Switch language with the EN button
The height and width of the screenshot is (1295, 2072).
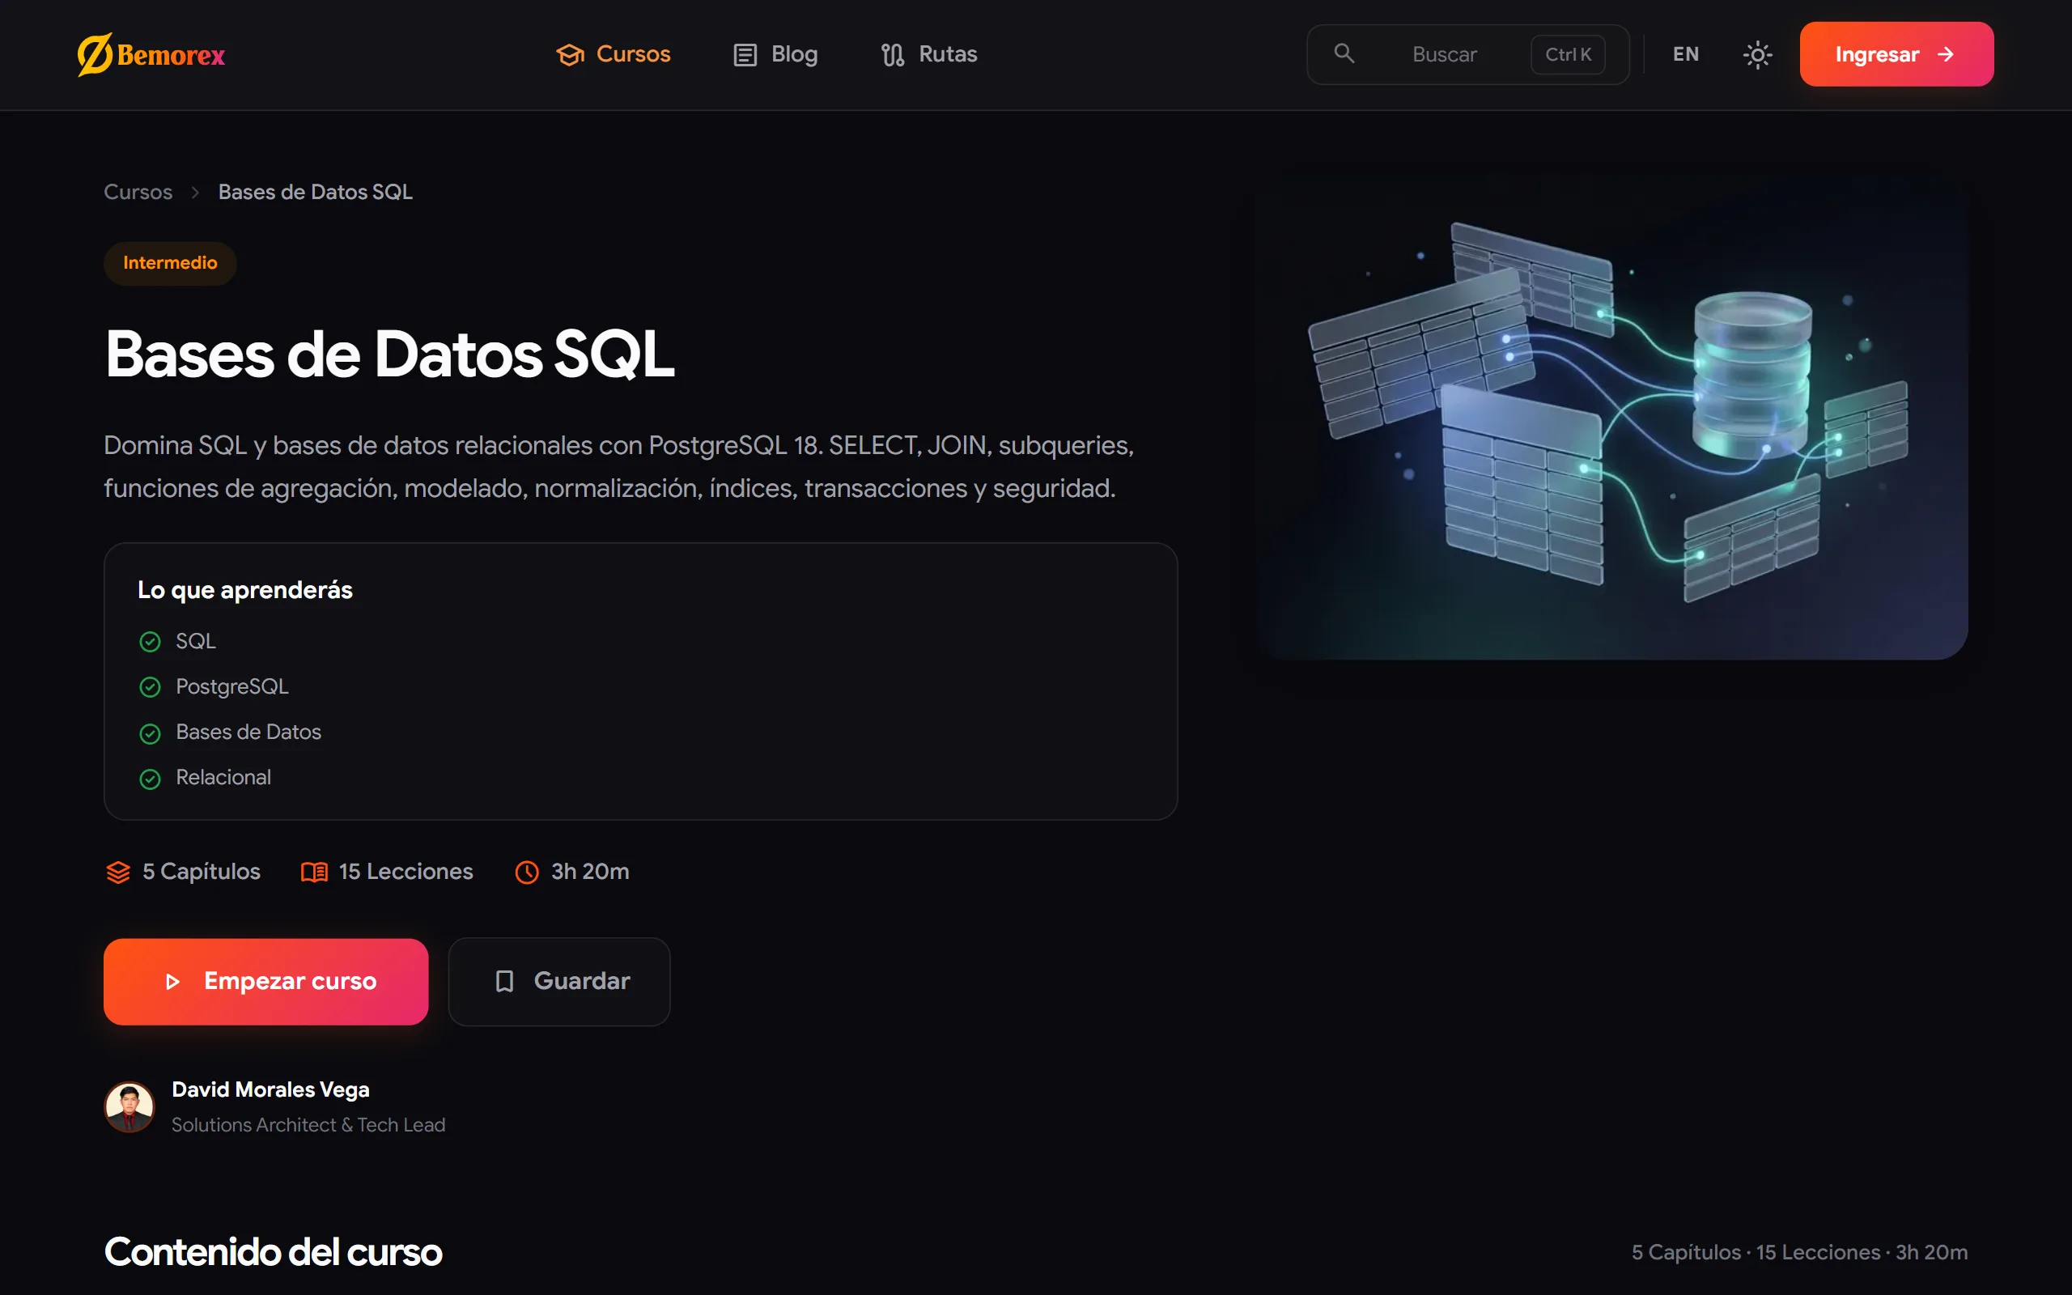(1686, 54)
